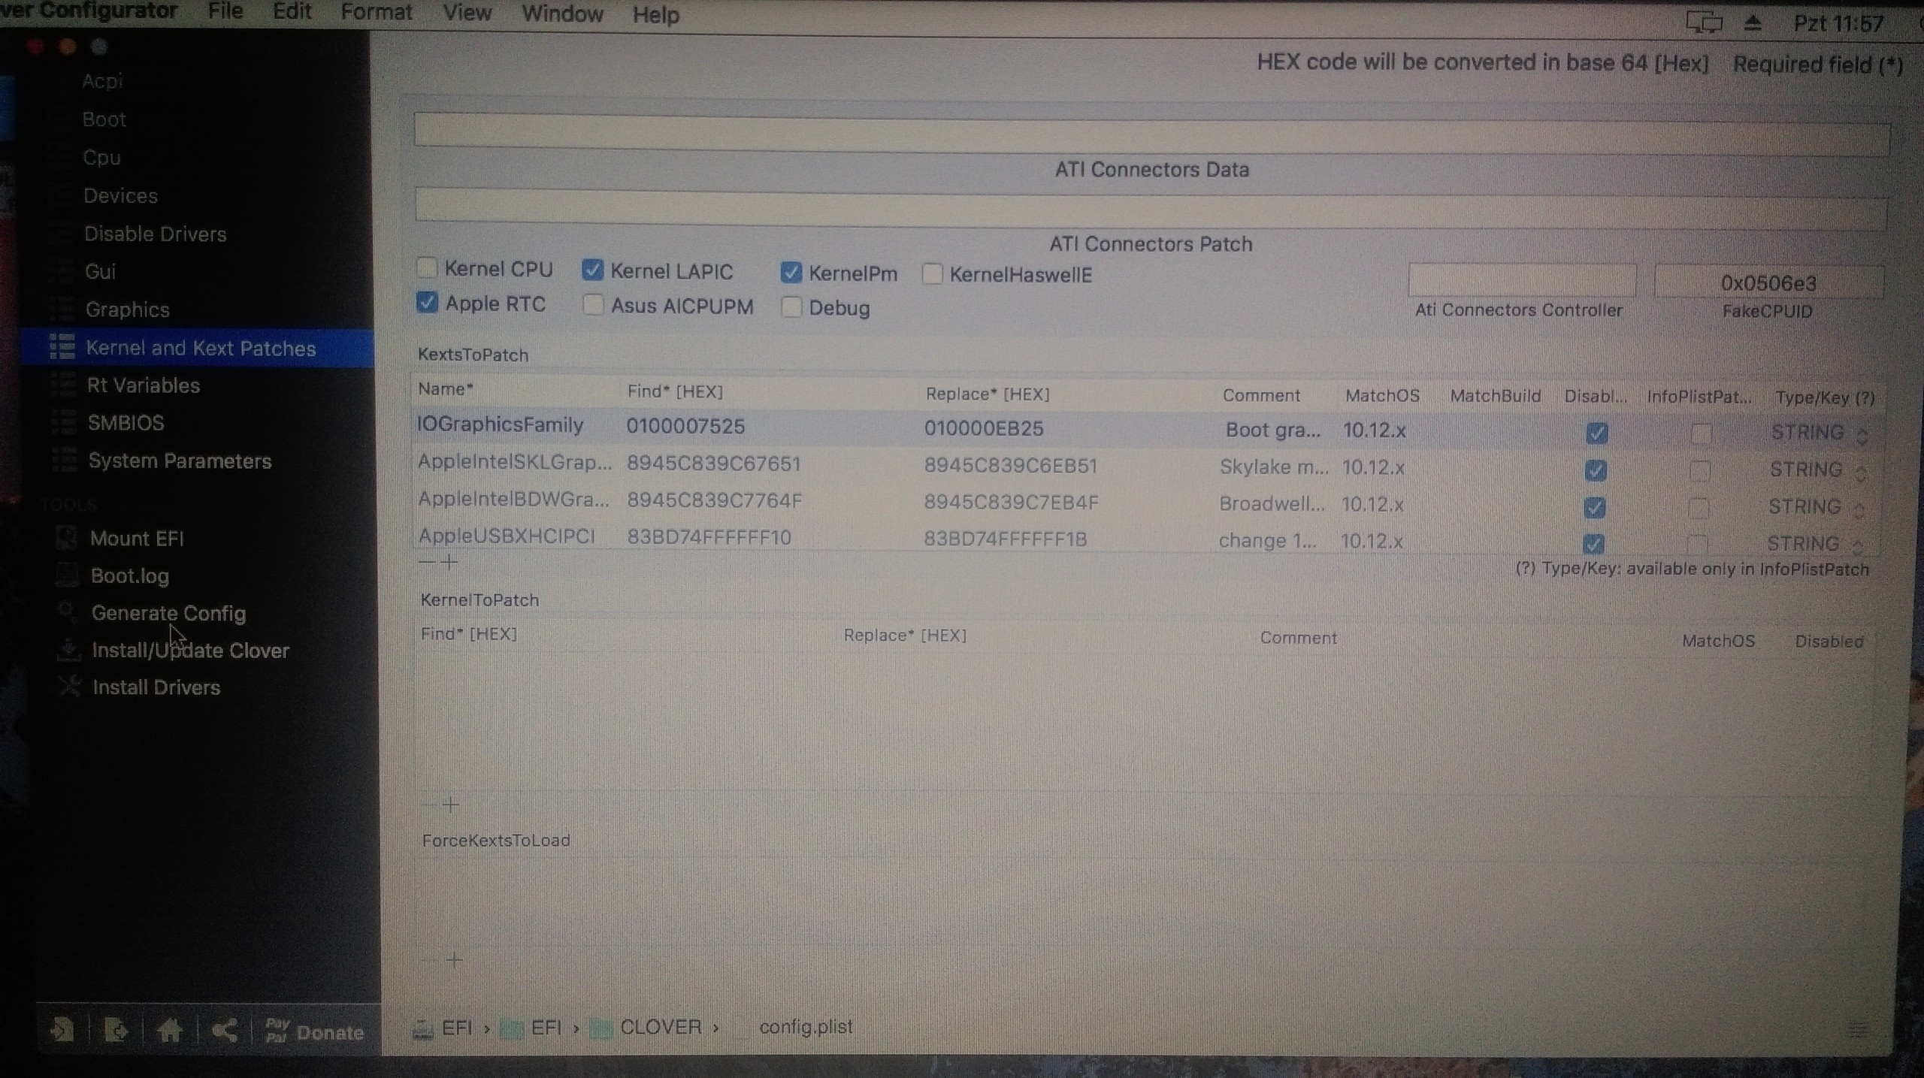Open the Install Drivers tool
The width and height of the screenshot is (1924, 1078).
pos(156,687)
